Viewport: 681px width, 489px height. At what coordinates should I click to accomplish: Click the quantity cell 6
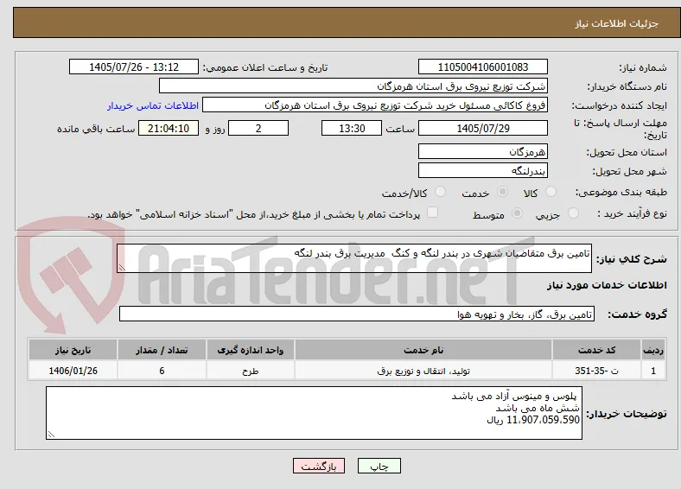[x=162, y=371]
